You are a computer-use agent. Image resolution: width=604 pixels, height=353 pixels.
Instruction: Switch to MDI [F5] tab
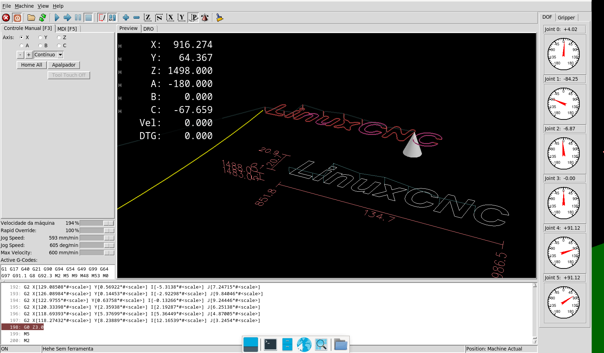tap(67, 29)
